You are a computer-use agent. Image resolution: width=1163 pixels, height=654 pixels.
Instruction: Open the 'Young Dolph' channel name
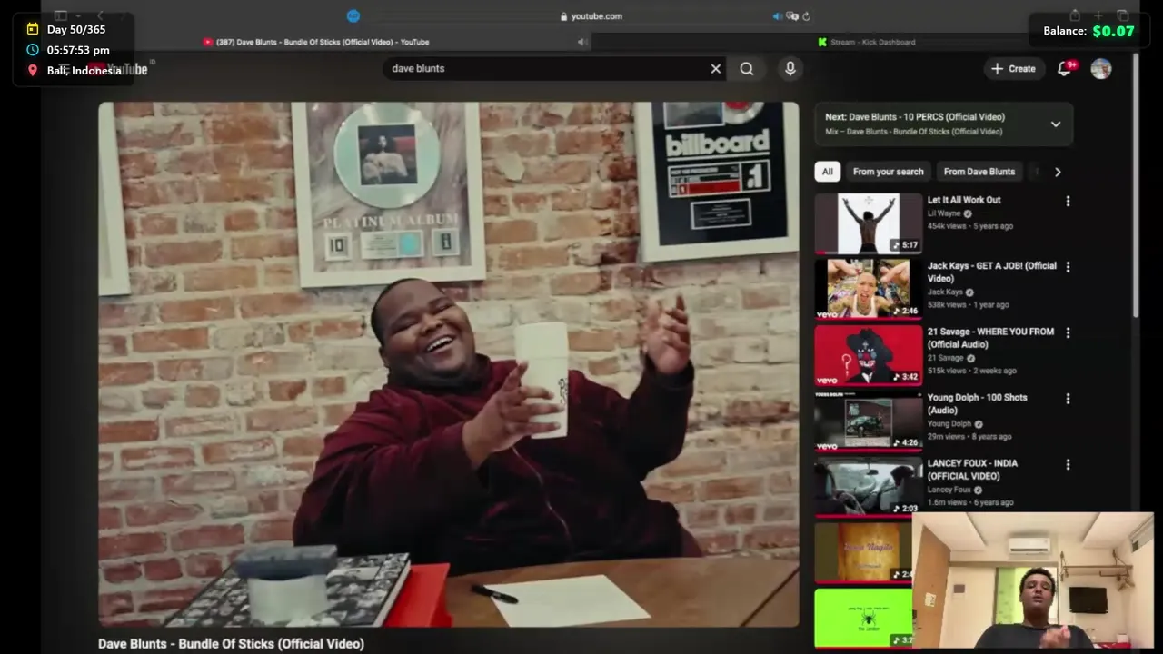[x=949, y=424]
